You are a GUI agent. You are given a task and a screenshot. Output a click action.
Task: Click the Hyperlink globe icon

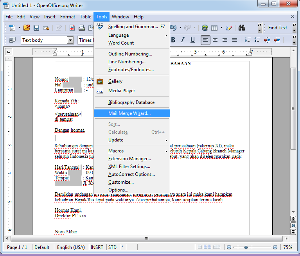205,28
